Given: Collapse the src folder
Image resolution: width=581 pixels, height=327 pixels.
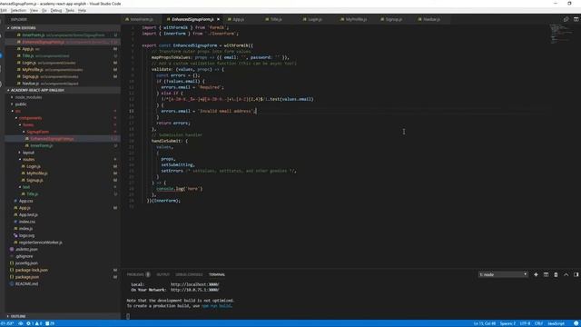Looking at the screenshot, I should [12, 111].
